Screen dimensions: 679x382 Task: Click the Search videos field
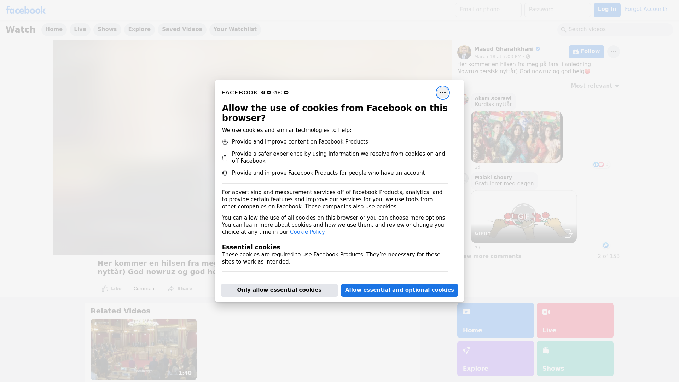point(615,30)
